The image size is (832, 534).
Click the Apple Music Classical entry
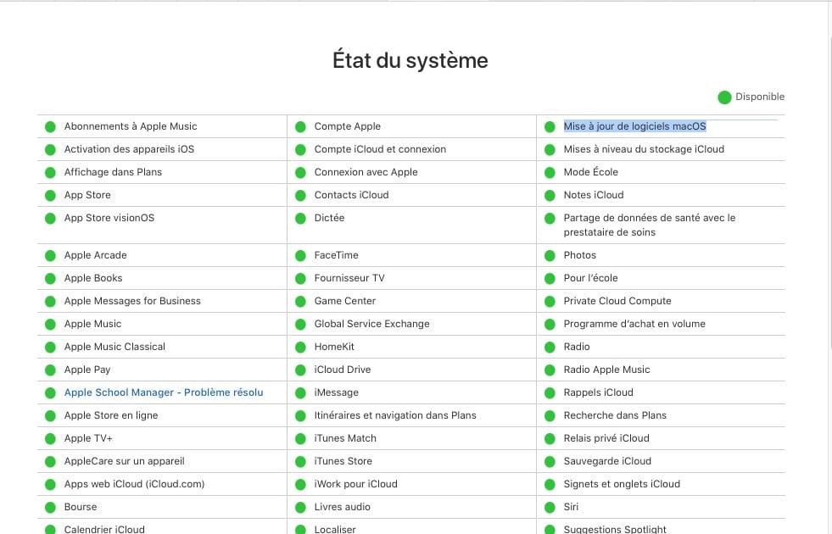pyautogui.click(x=114, y=347)
